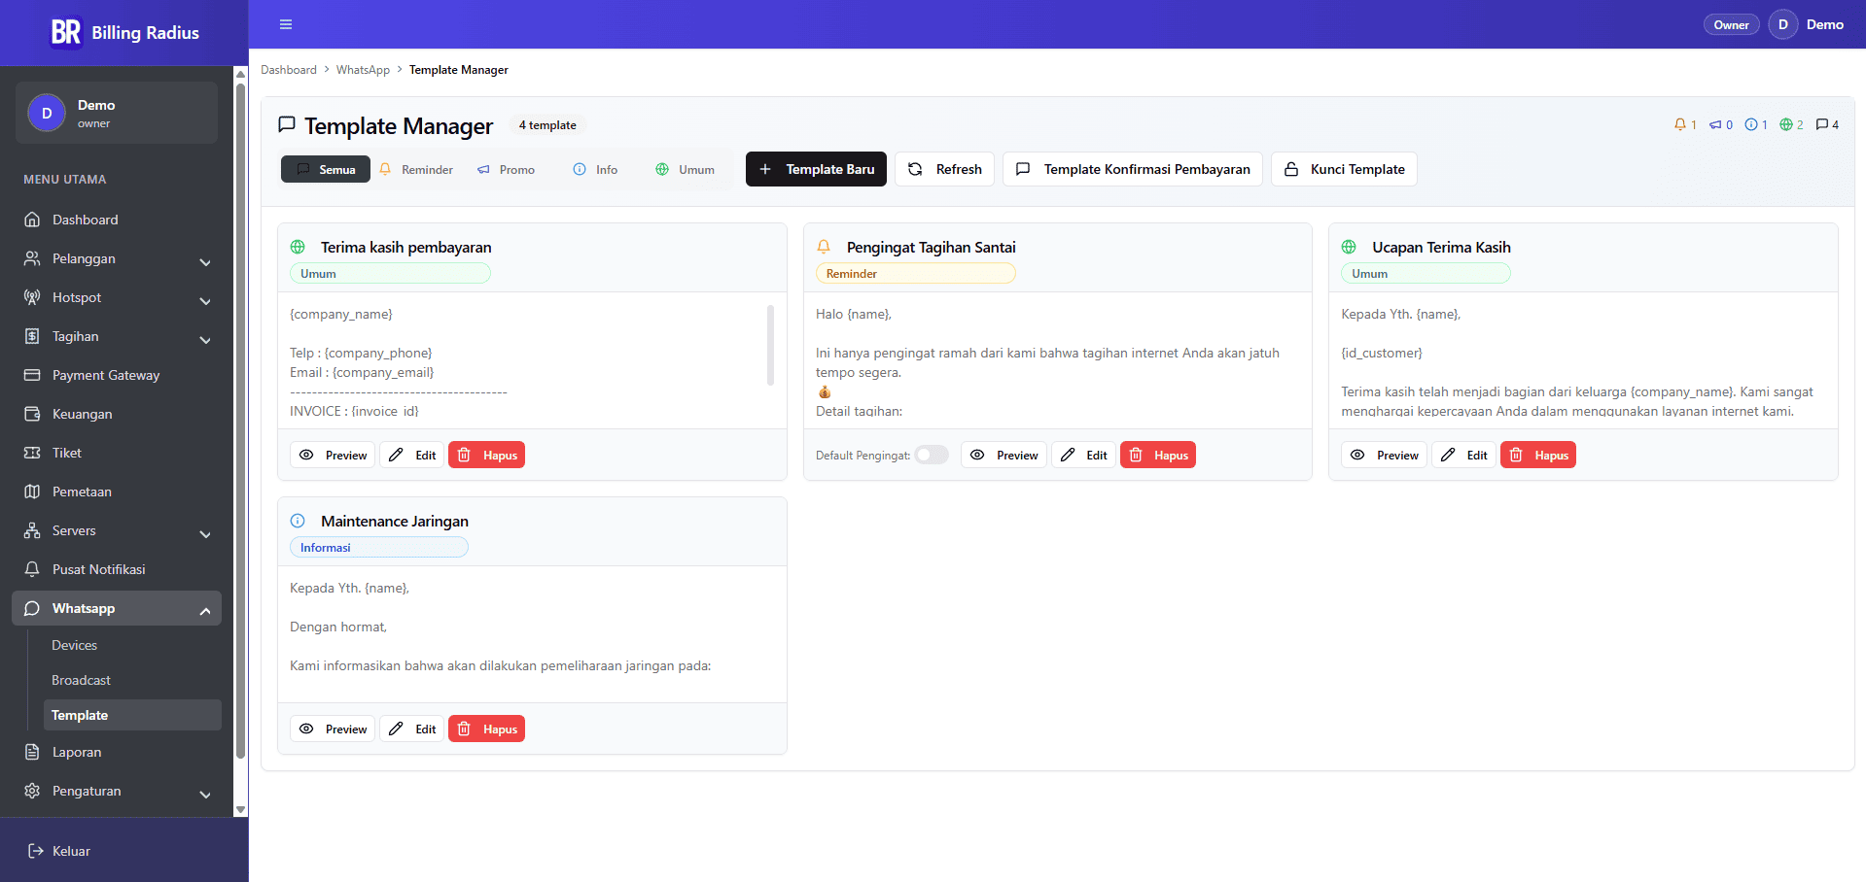Click the globe icon on Ucapan Terima Kasih card
This screenshot has height=882, width=1866.
pos(1349,247)
